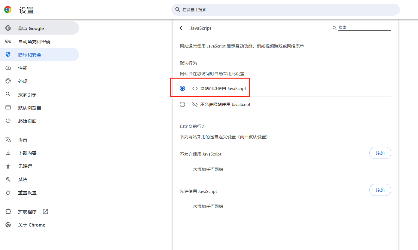This screenshot has width=418, height=250.
Task: Click 添加 button for 允许使用 JavaScript
Action: click(x=380, y=190)
